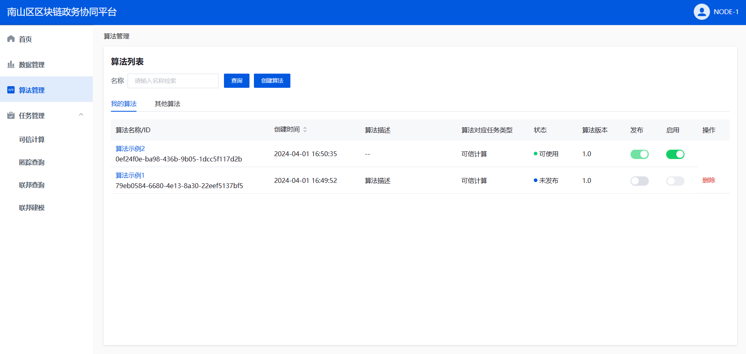
Task: Click the 创建算法 button
Action: tap(272, 81)
